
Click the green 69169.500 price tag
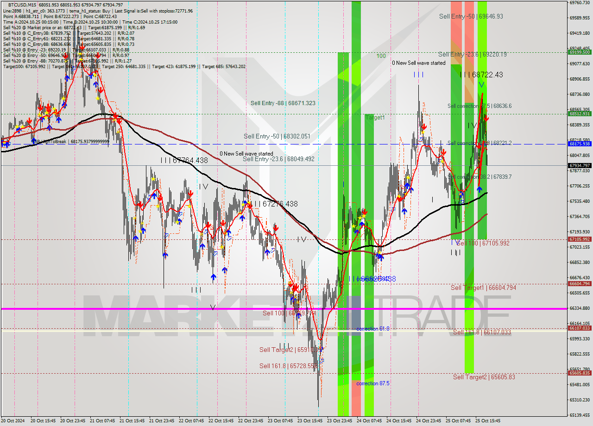(x=580, y=52)
